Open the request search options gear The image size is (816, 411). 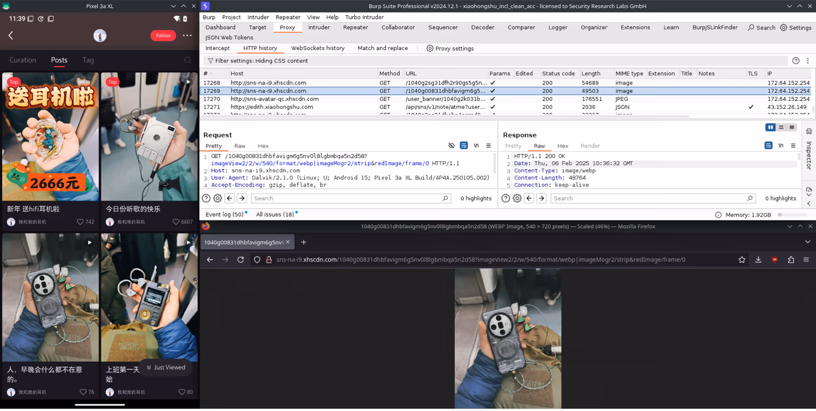[x=217, y=198]
